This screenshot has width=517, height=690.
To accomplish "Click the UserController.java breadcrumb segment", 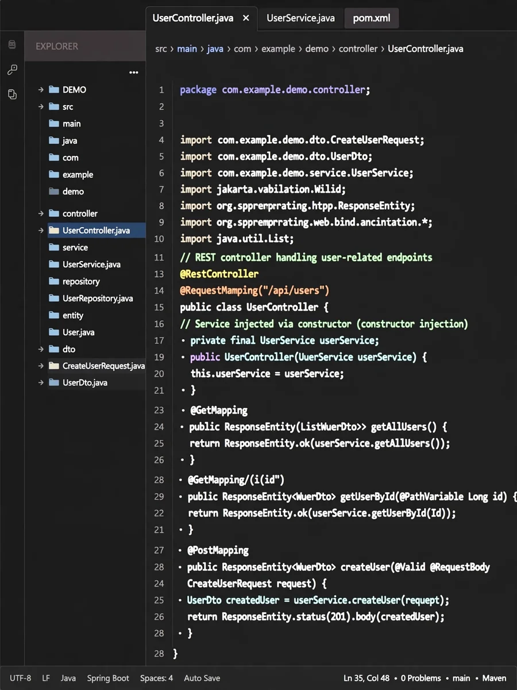I will pos(425,49).
